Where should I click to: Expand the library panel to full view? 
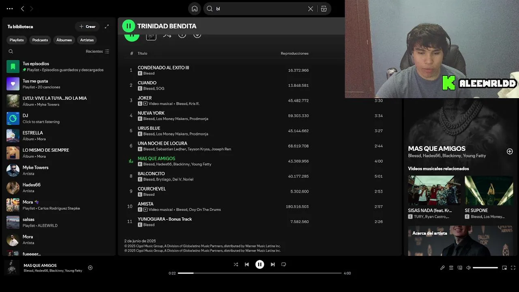click(107, 26)
